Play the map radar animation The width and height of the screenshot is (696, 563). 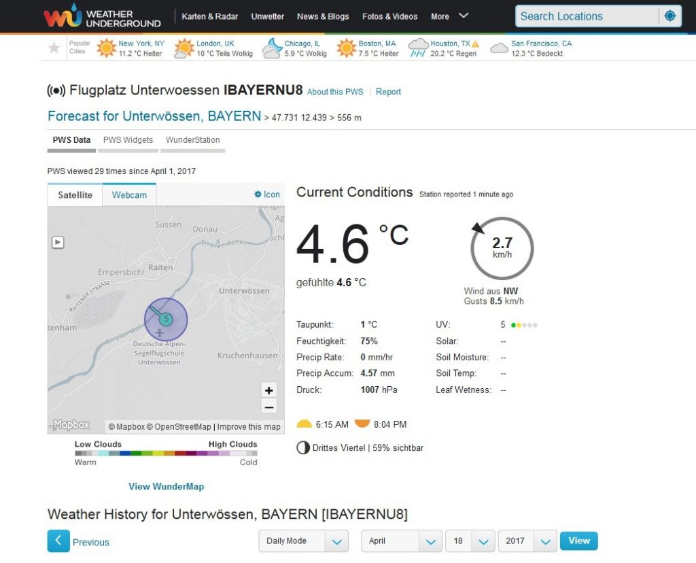[x=58, y=242]
